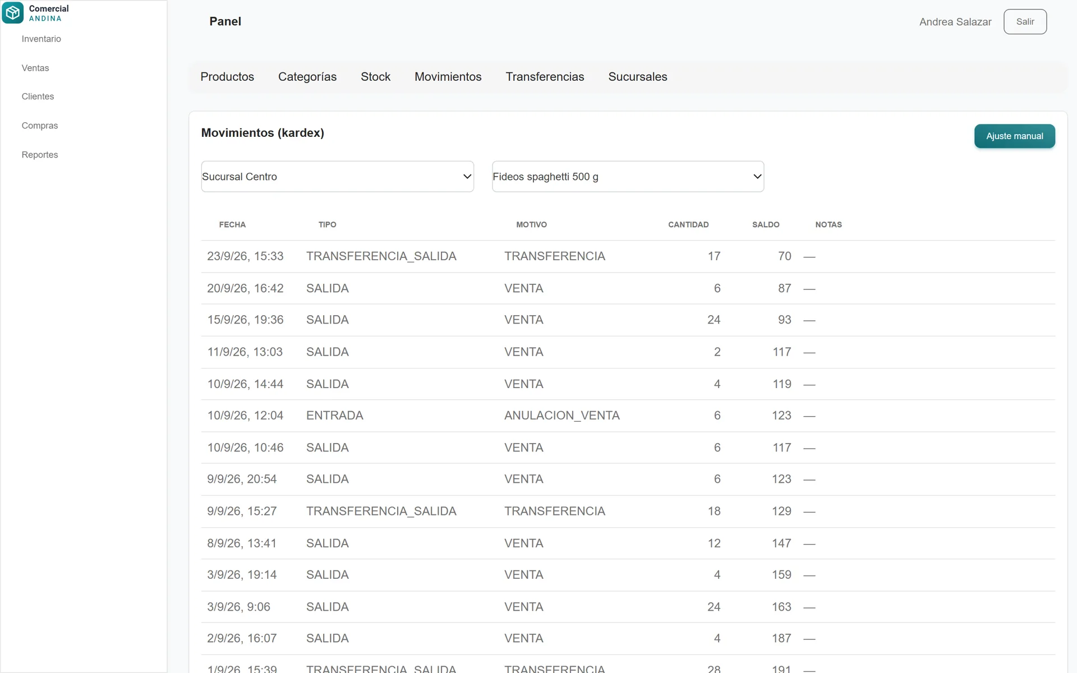Viewport: 1077px width, 673px height.
Task: Click the date 8/9/26, 13:41
Action: click(242, 543)
